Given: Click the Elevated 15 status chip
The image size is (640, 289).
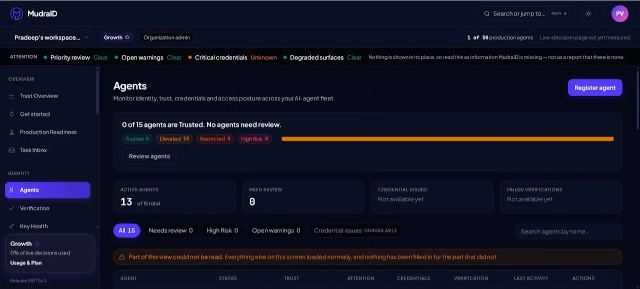Looking at the screenshot, I should (x=174, y=139).
